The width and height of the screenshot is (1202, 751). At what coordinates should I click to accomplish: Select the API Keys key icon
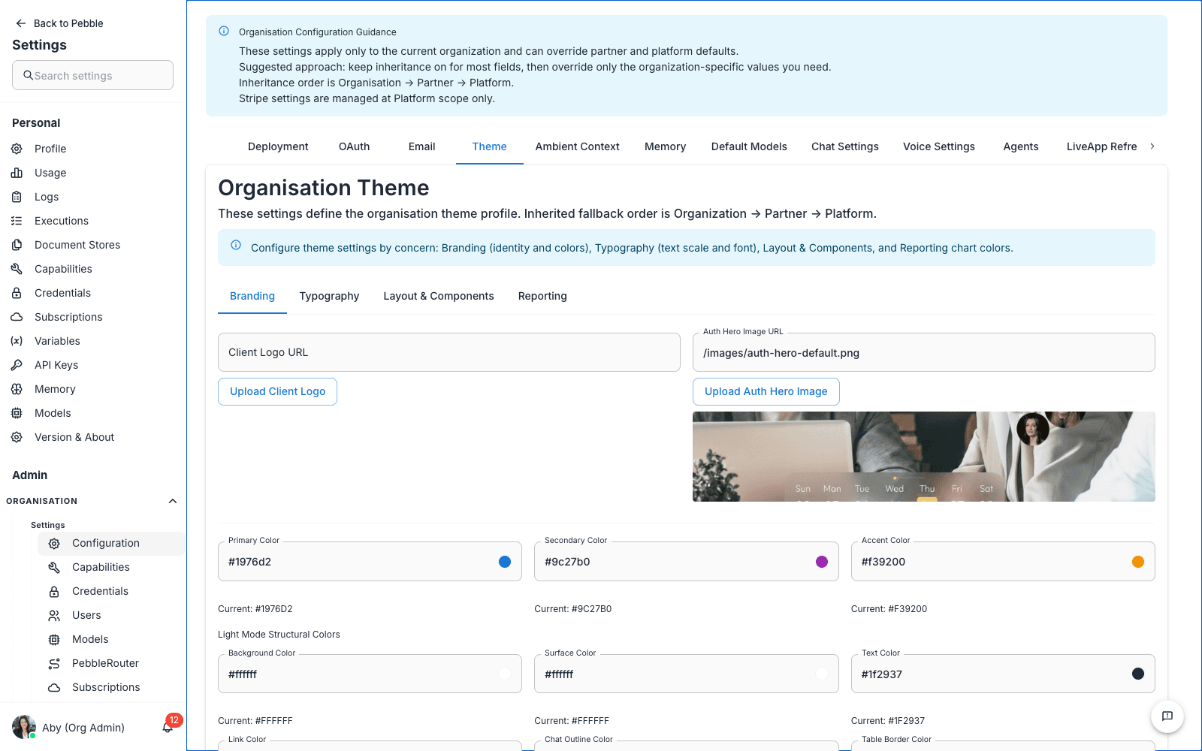click(x=17, y=365)
